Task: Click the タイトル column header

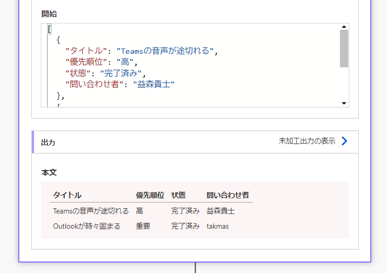Action: [67, 195]
